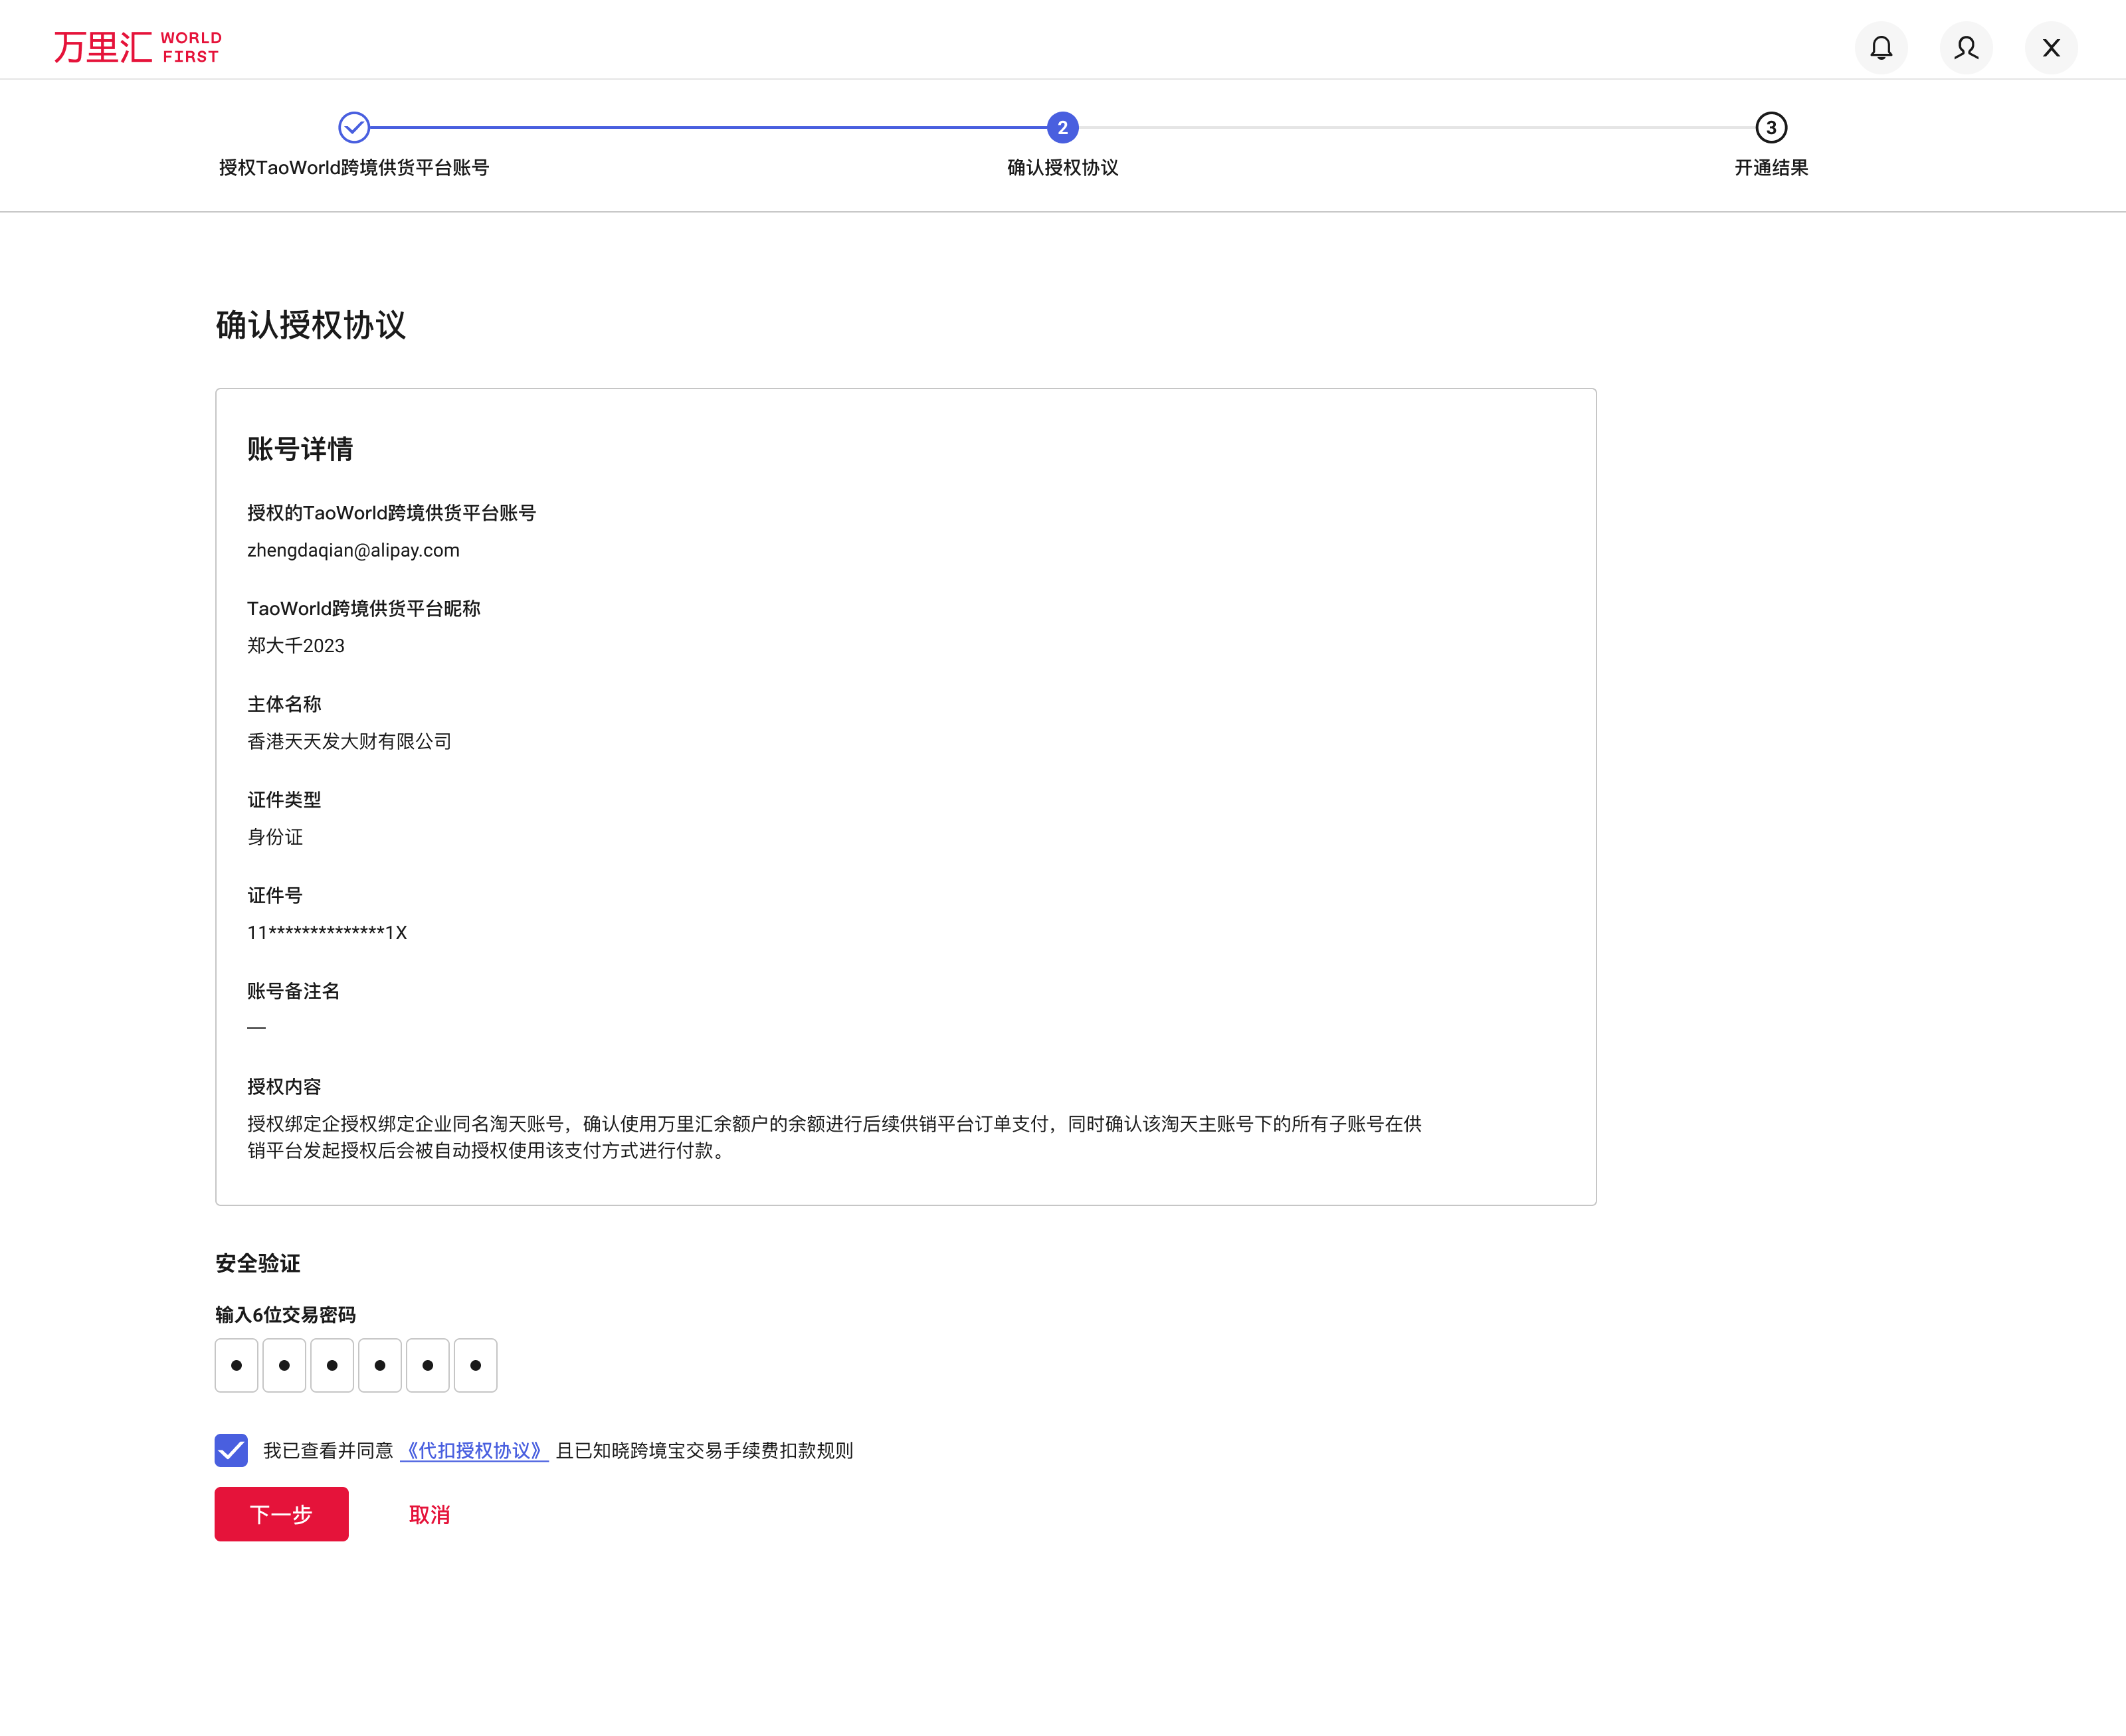Viewport: 2126px width, 1736px height.
Task: Select the 确认授权协议 step label
Action: [1062, 167]
